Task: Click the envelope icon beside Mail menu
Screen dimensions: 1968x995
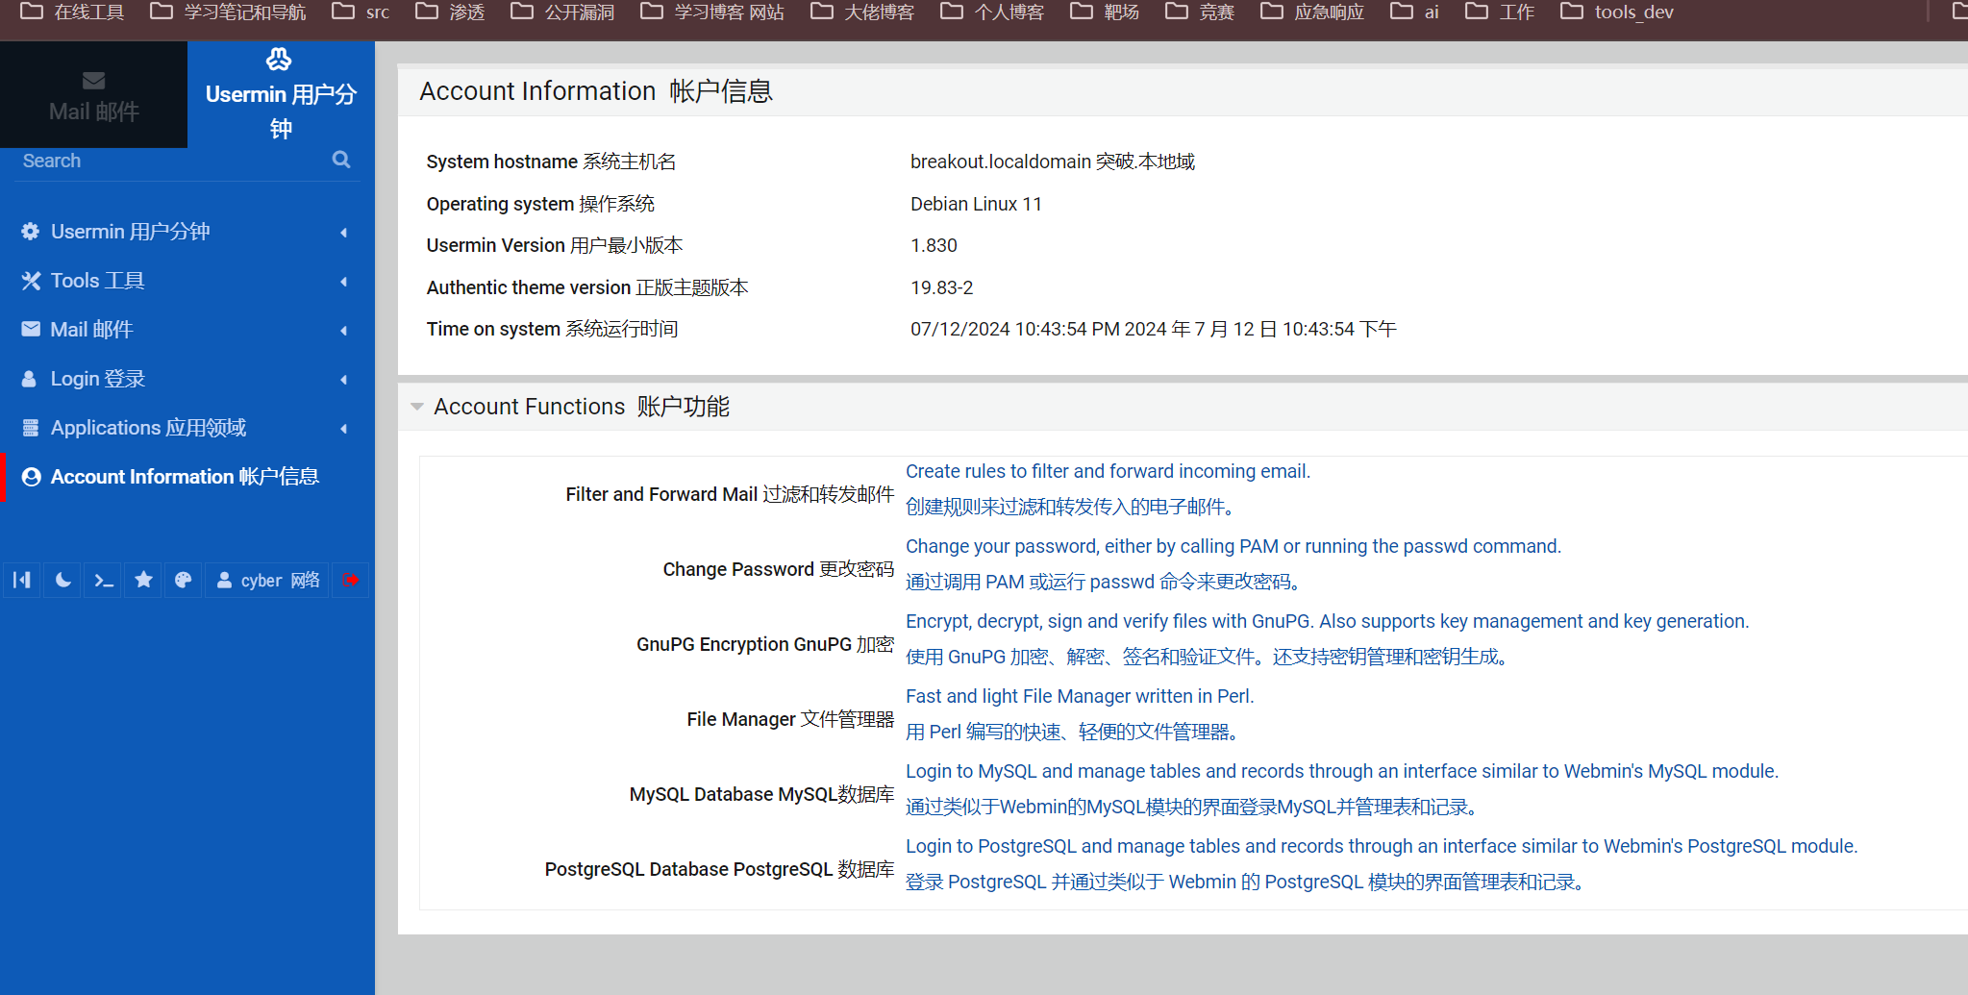Action: (x=31, y=330)
